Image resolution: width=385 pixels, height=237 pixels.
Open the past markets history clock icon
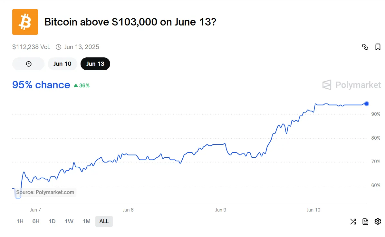28,64
